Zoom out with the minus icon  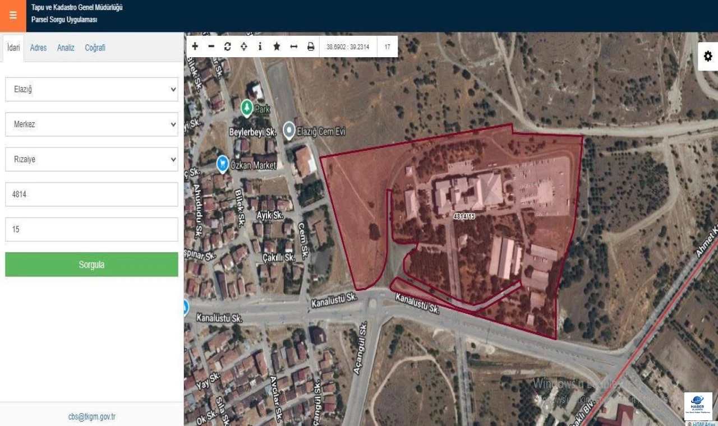point(211,47)
